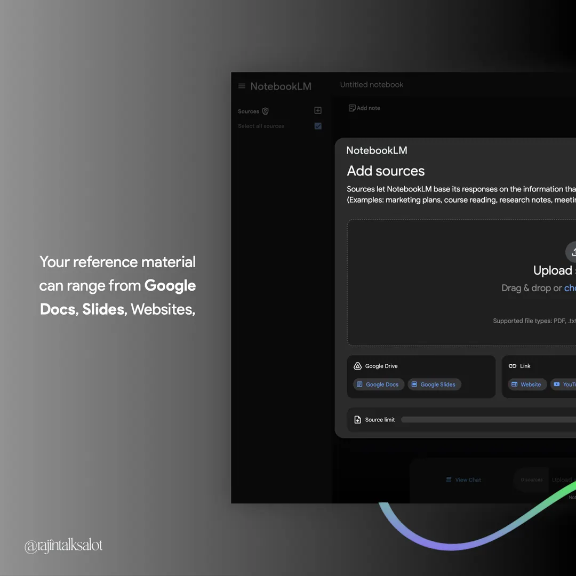
Task: Click the Source limit progress bar
Action: (488, 420)
